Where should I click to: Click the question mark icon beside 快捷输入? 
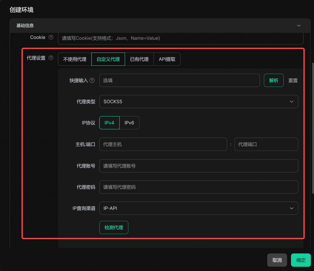click(x=92, y=80)
